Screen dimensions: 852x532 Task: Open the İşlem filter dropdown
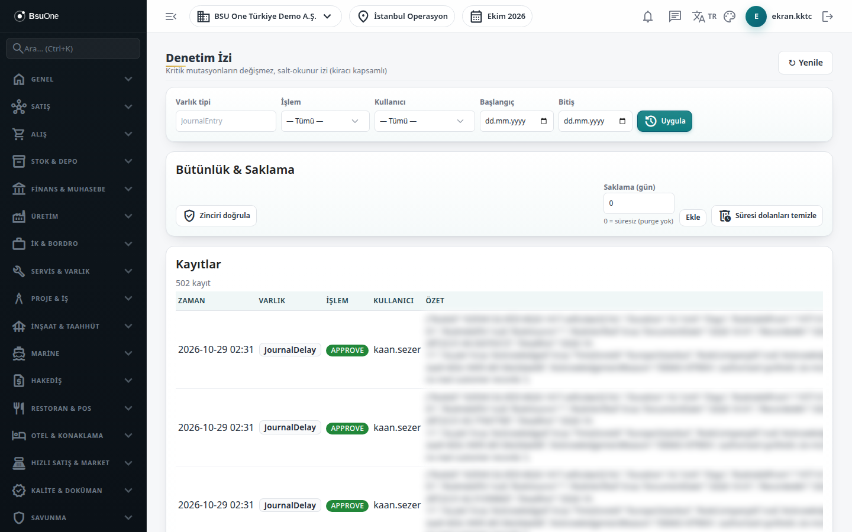[x=325, y=121]
